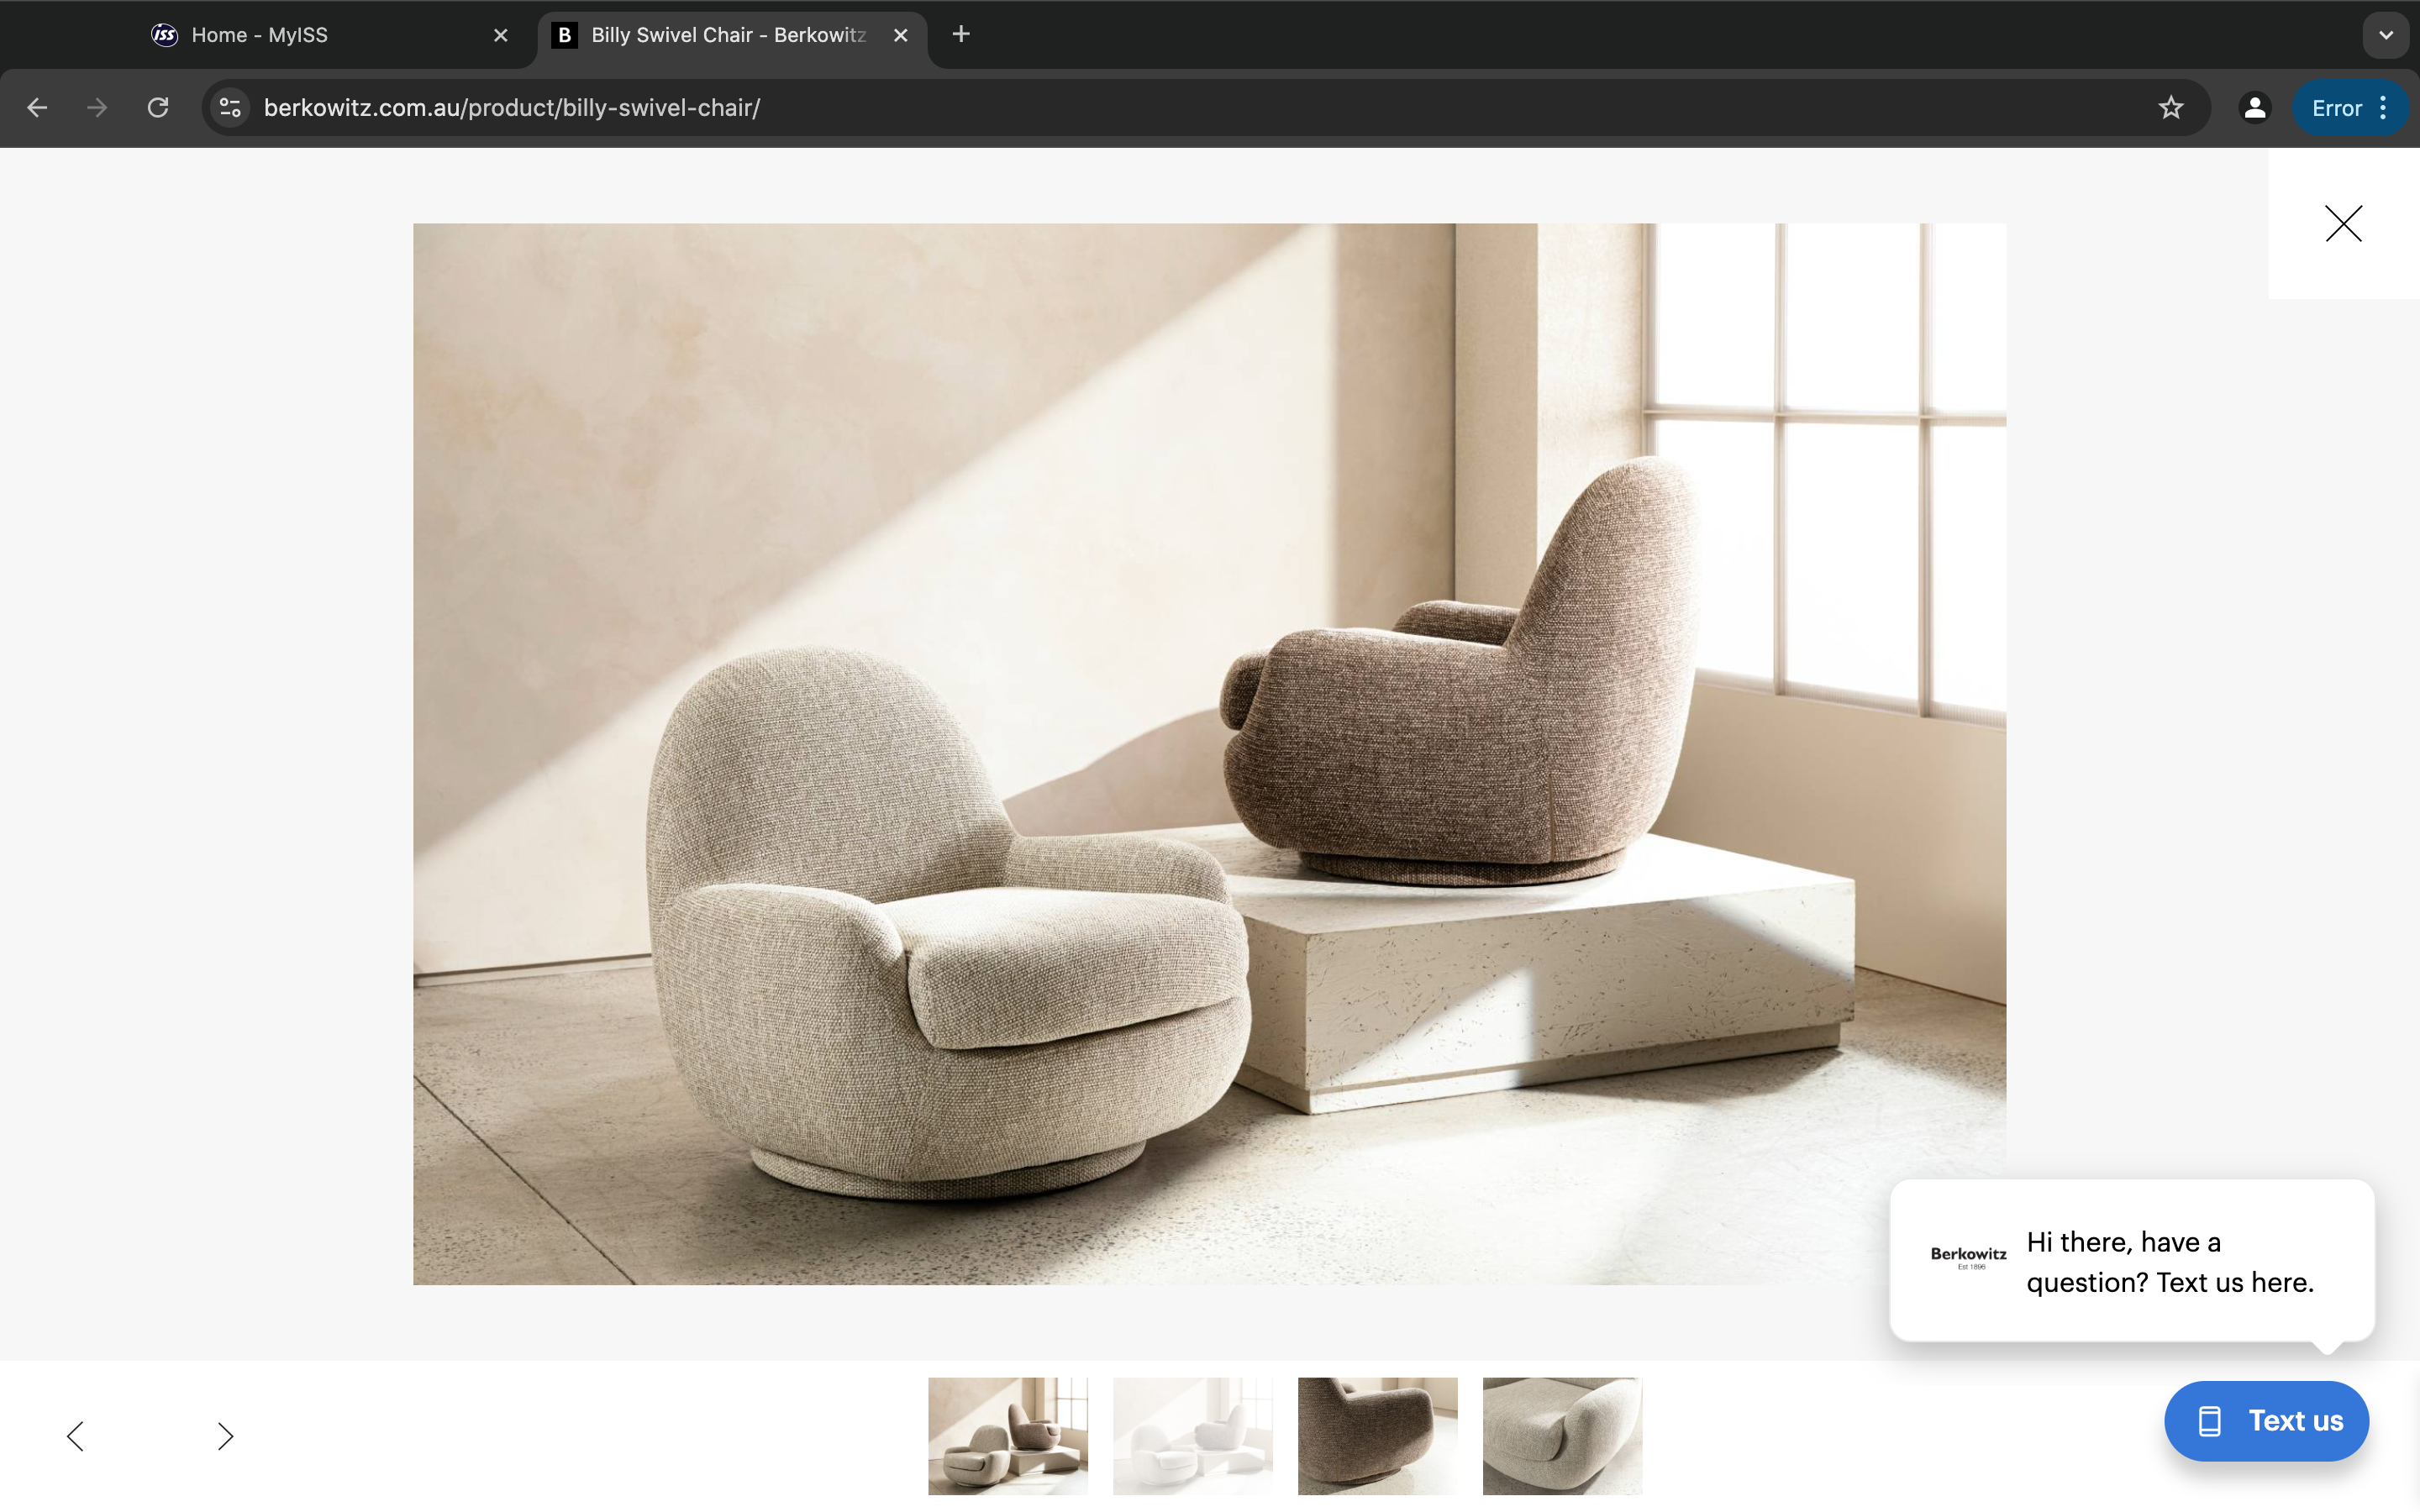Screen dimensions: 2420x1512
Task: Open the Error browser menu button
Action: click(x=2350, y=108)
